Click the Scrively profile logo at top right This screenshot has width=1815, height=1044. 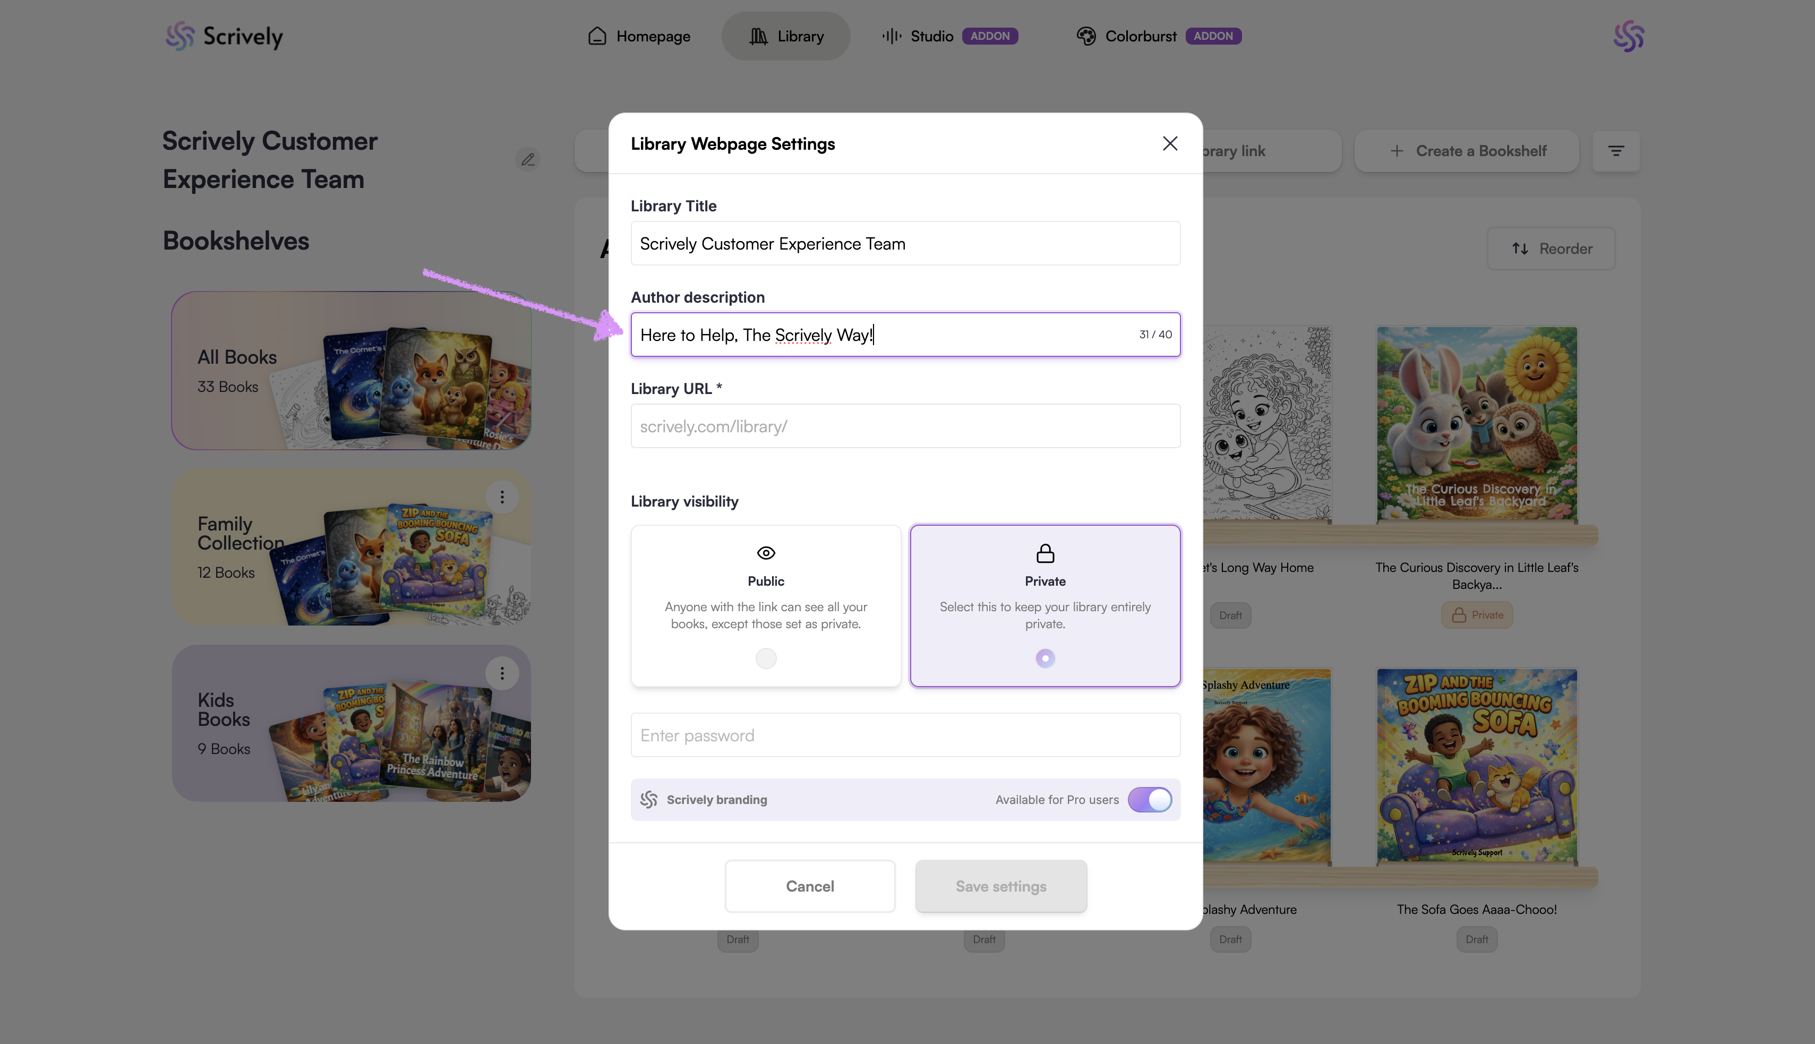(1628, 36)
